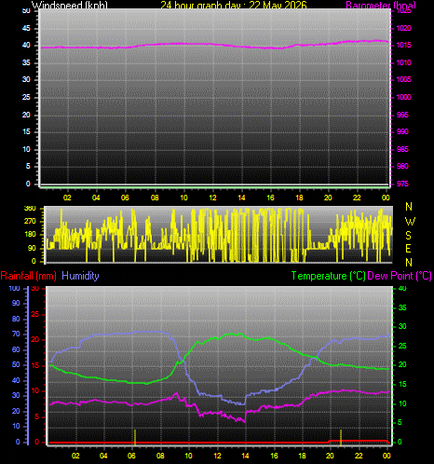Image resolution: width=434 pixels, height=464 pixels.
Task: Click the 270 value on wind direction axis
Action: coord(30,222)
